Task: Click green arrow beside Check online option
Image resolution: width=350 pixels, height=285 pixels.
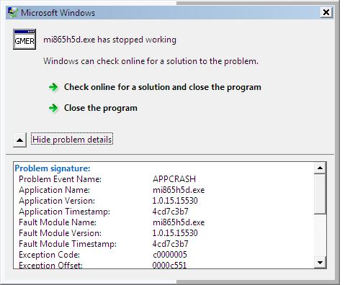Action: click(53, 87)
